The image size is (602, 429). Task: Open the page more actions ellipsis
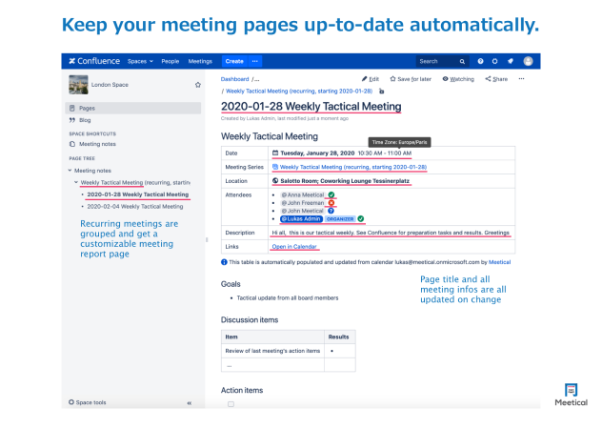521,79
